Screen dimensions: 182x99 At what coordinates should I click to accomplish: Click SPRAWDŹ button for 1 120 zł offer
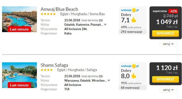click(x=166, y=79)
